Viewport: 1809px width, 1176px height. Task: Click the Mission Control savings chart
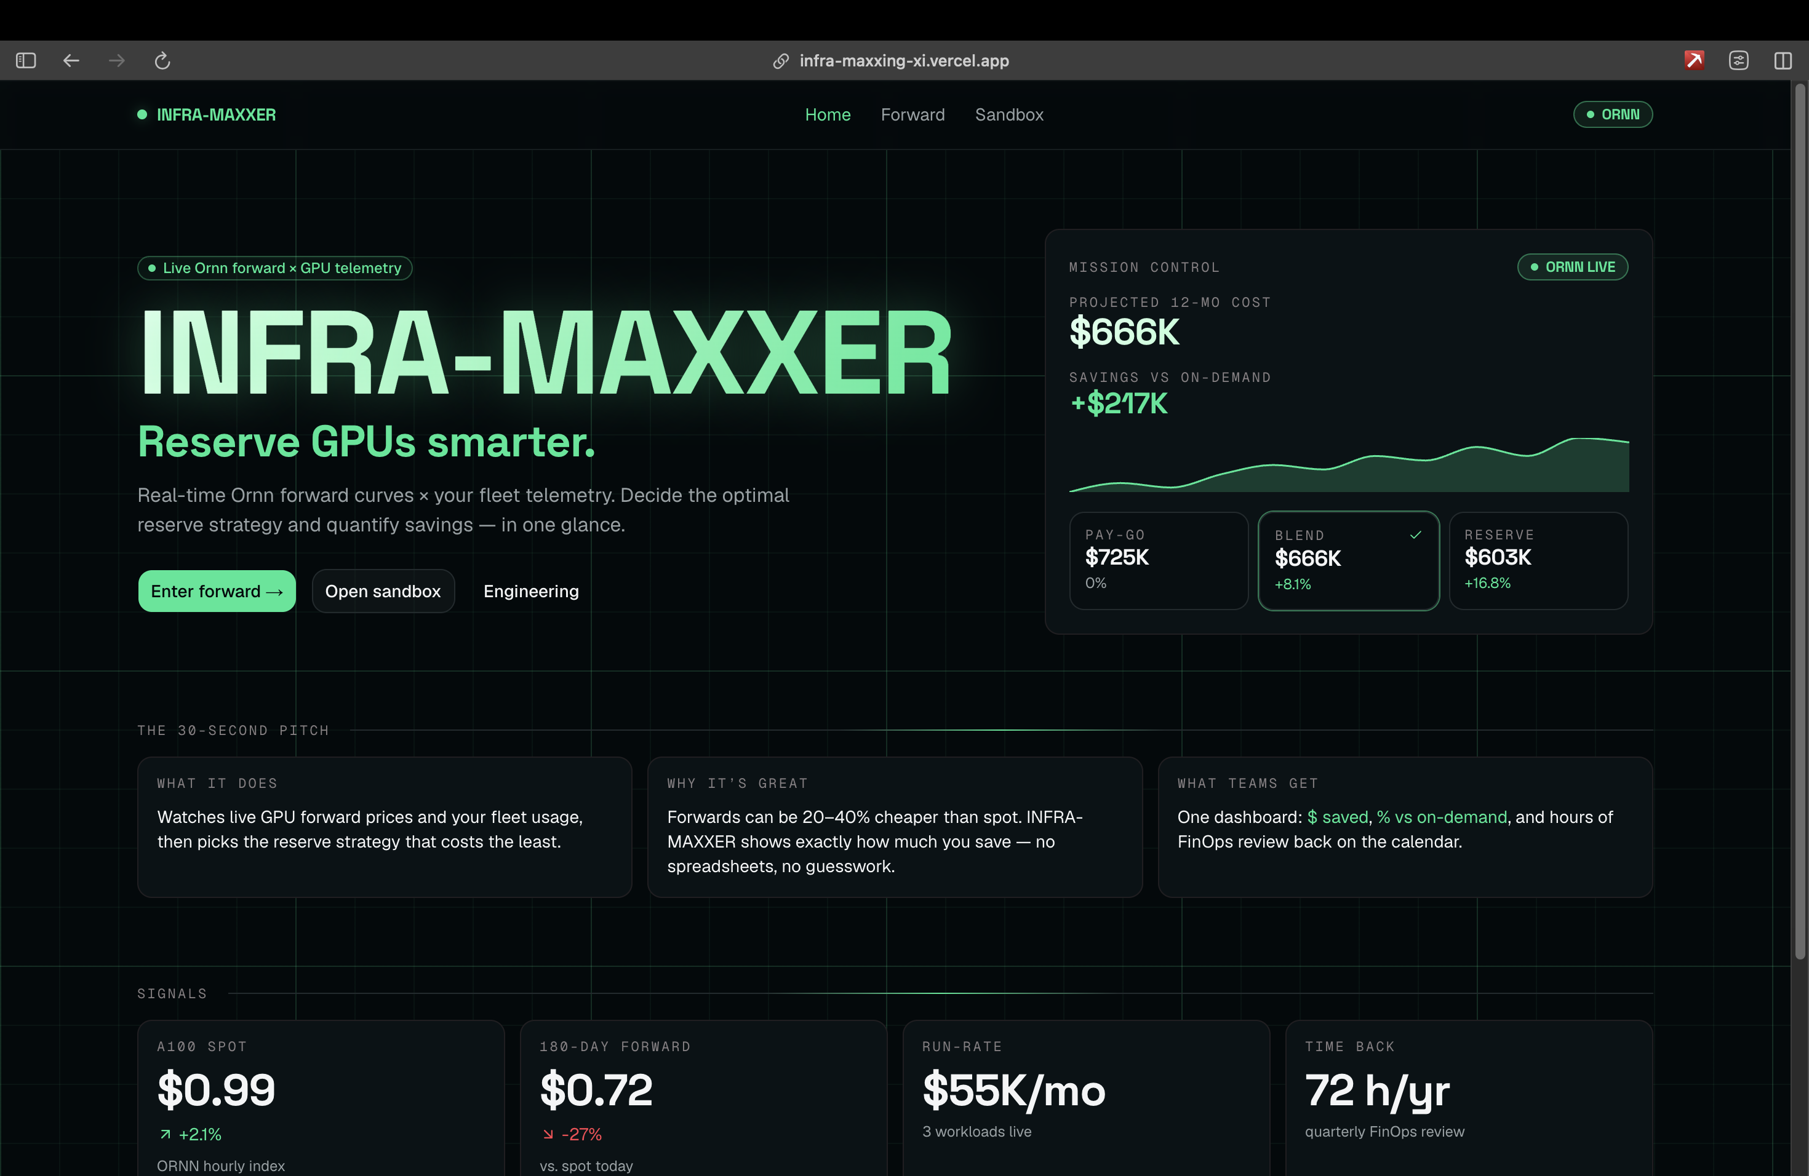click(x=1348, y=464)
